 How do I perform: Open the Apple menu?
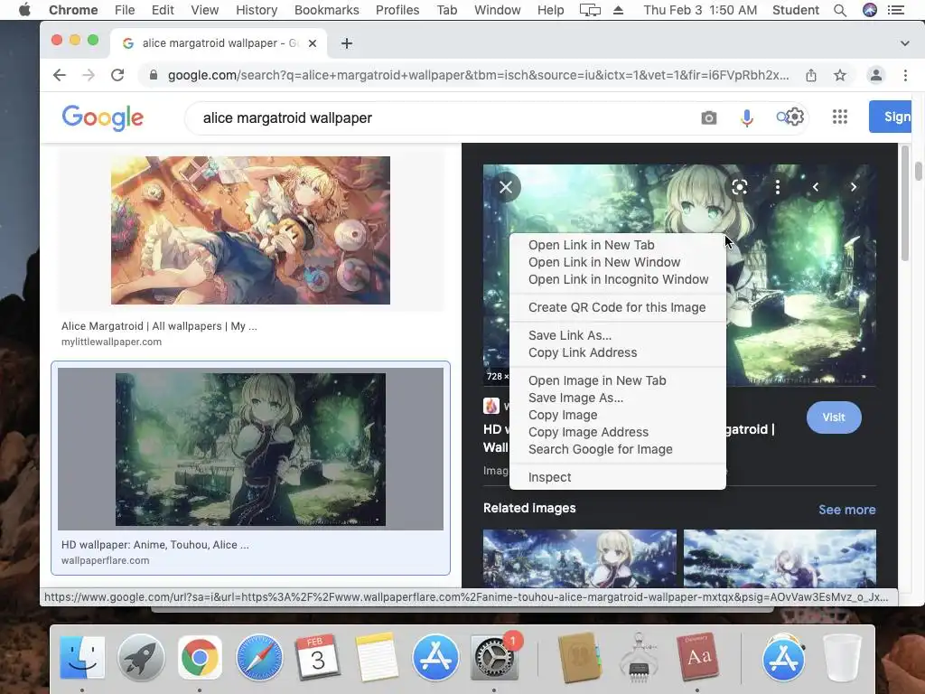coord(24,10)
